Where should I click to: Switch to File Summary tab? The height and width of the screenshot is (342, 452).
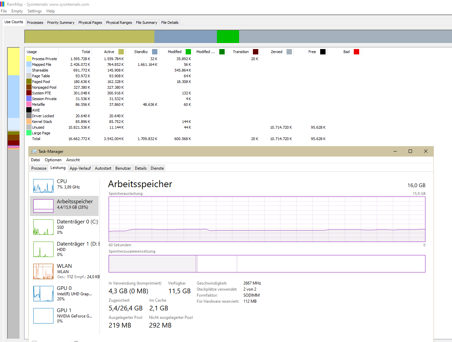(146, 23)
